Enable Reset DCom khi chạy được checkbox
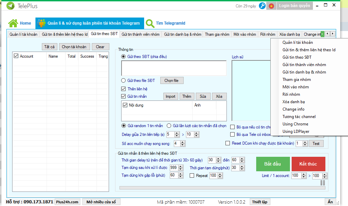The width and height of the screenshot is (348, 206). tap(227, 143)
